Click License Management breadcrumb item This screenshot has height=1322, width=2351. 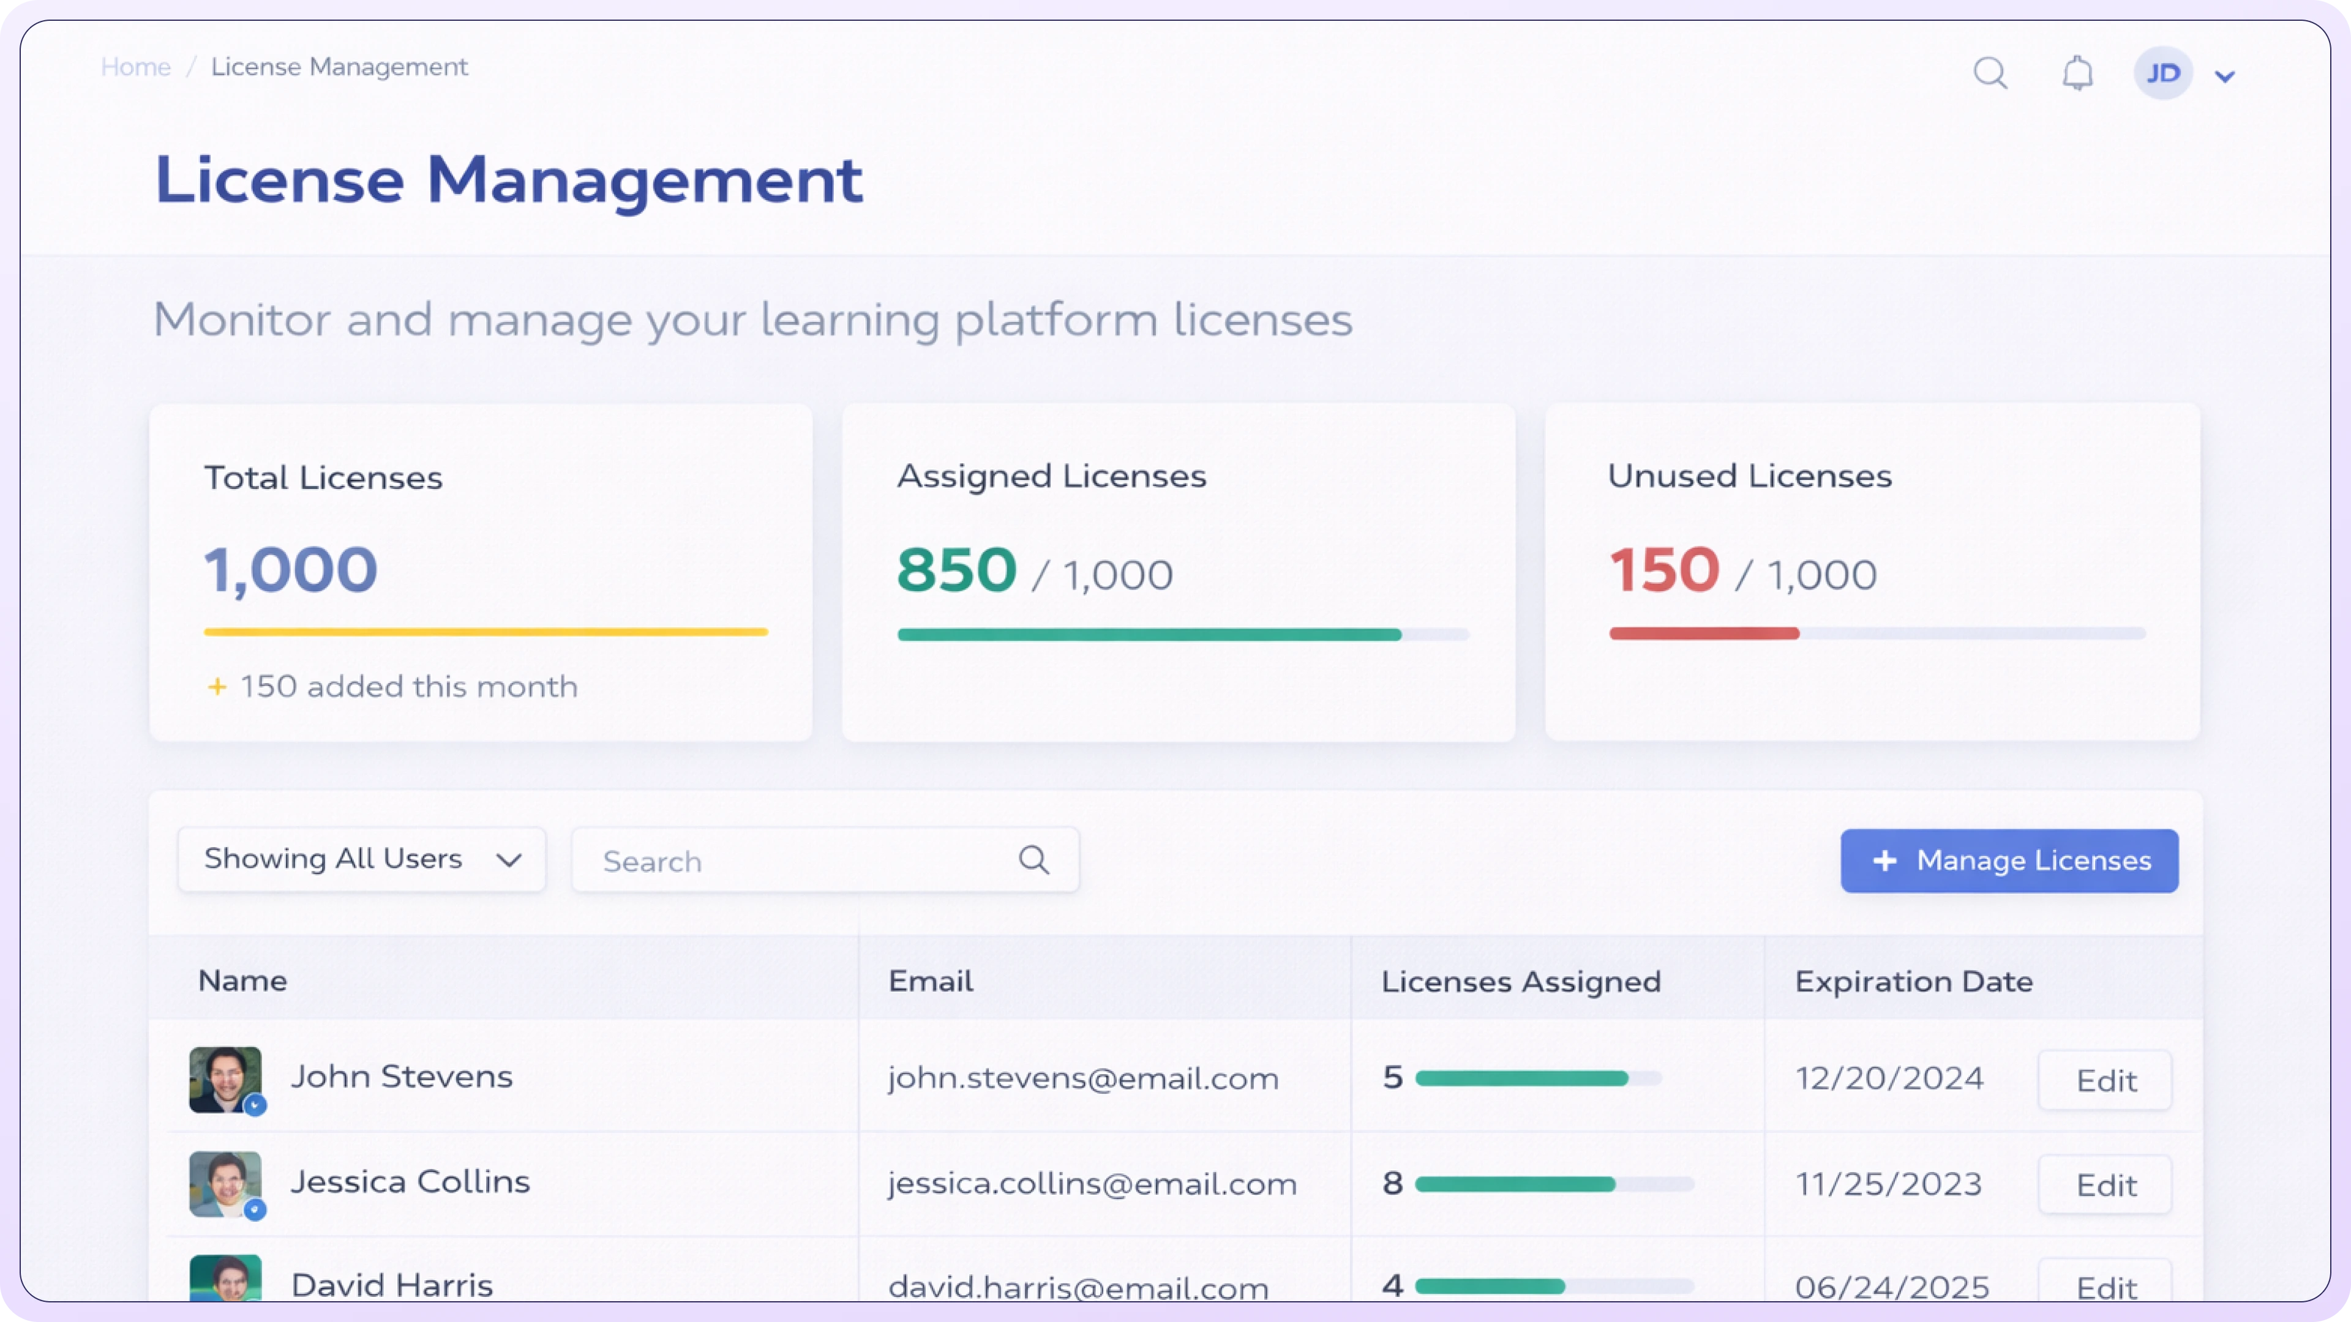[x=340, y=67]
